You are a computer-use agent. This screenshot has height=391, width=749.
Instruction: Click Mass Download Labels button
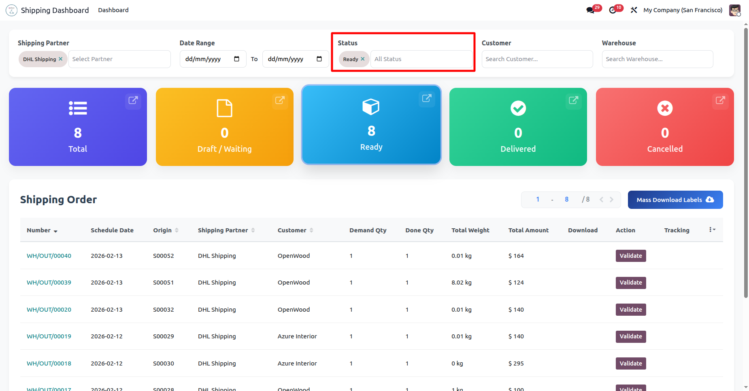click(675, 200)
